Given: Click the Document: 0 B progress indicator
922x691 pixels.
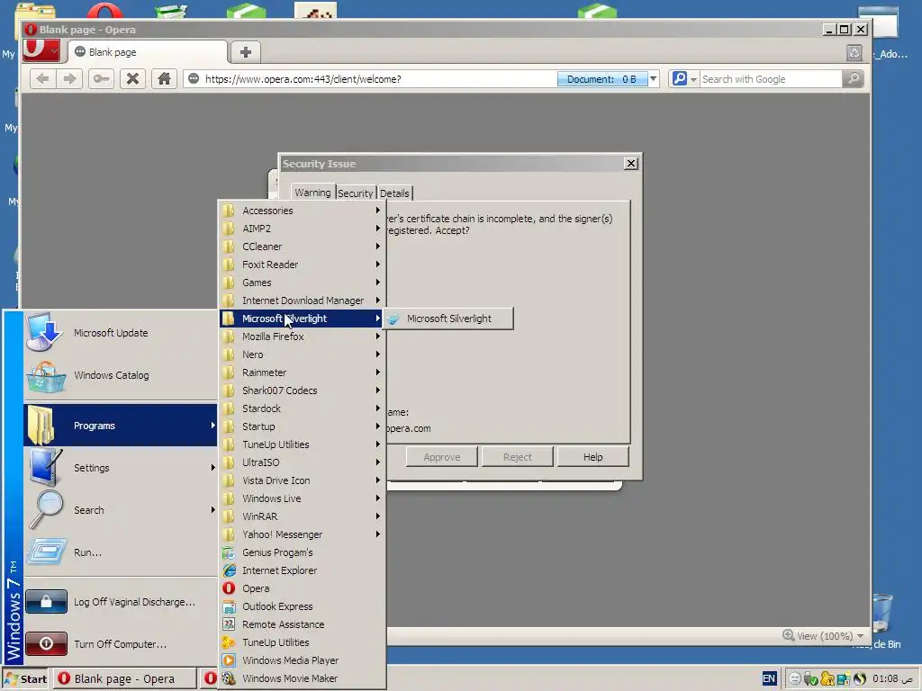Looking at the screenshot, I should (x=602, y=79).
